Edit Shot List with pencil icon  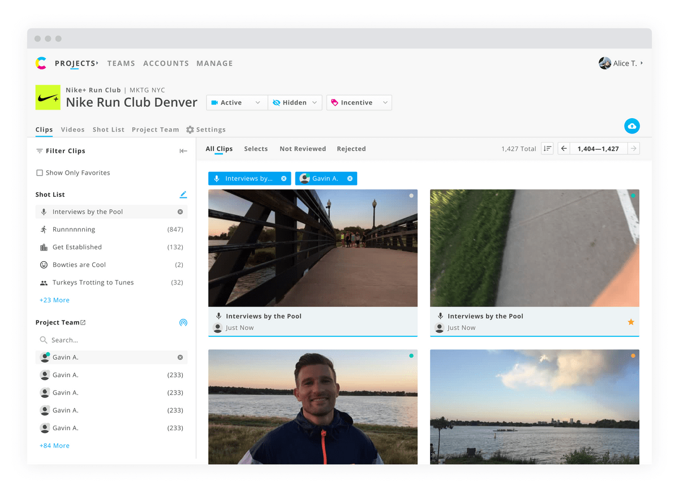point(183,194)
